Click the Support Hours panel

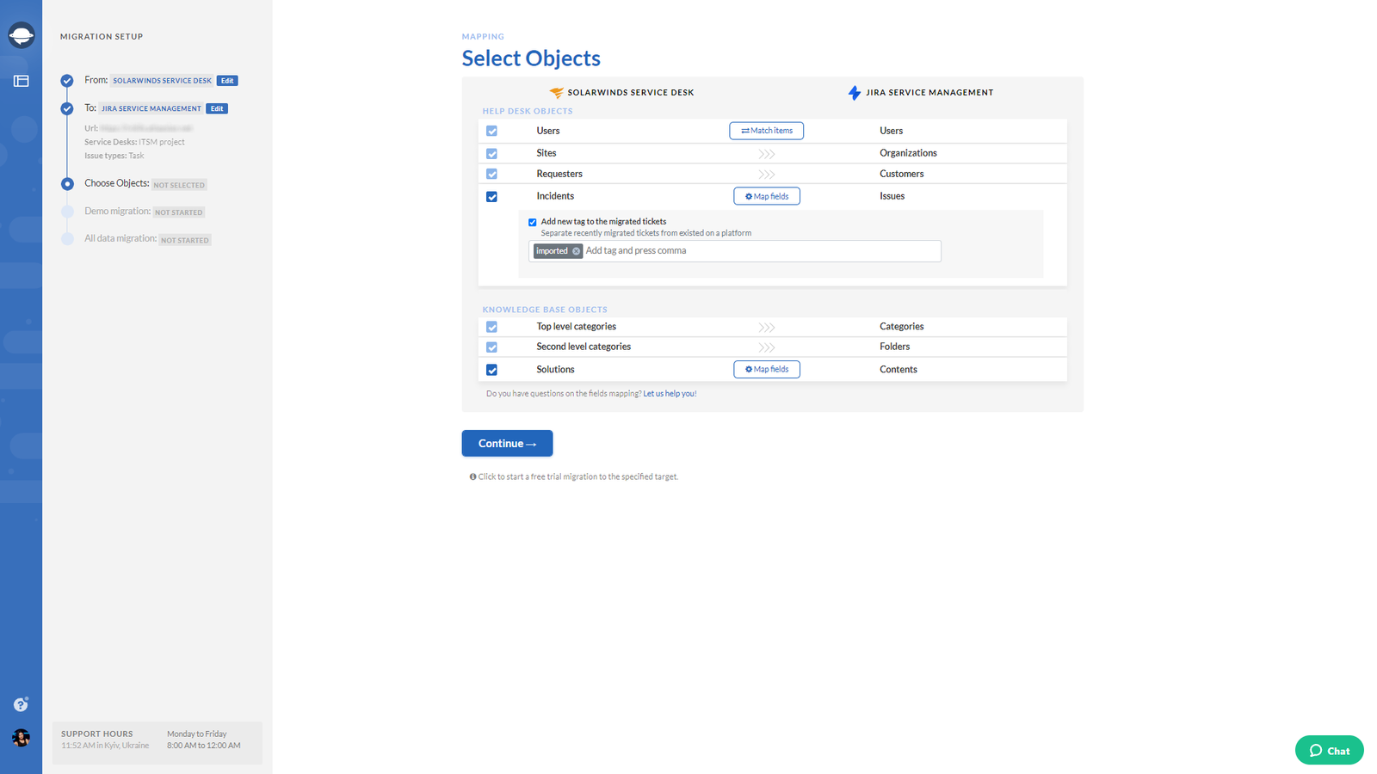[157, 743]
